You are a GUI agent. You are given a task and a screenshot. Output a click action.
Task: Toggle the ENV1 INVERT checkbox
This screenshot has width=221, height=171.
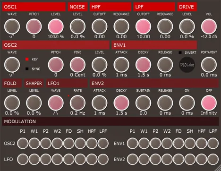180,52
